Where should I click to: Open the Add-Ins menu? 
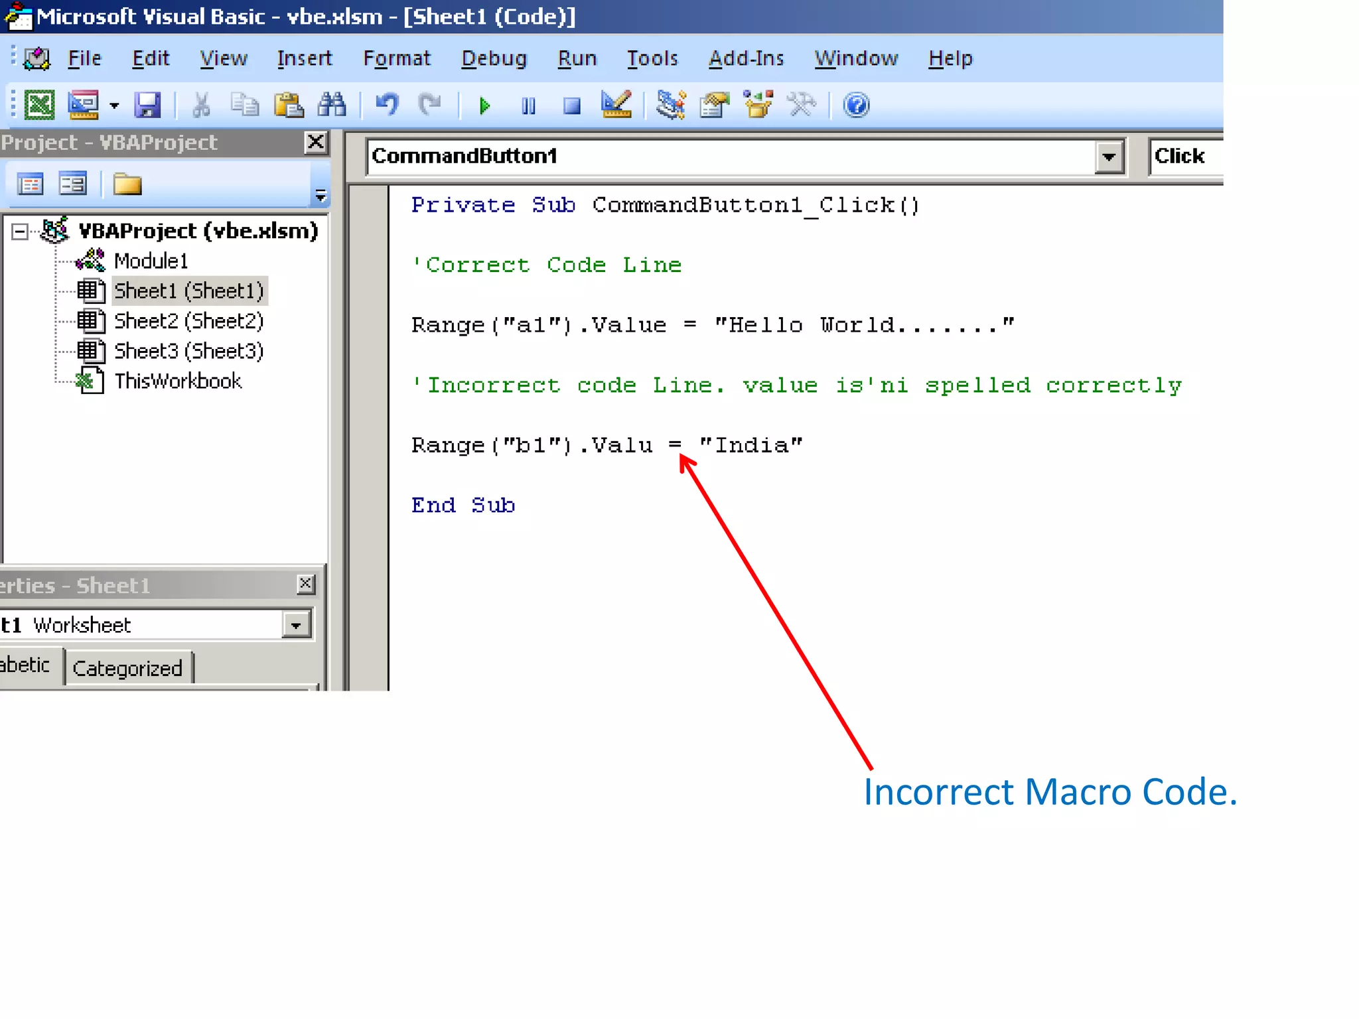[746, 58]
